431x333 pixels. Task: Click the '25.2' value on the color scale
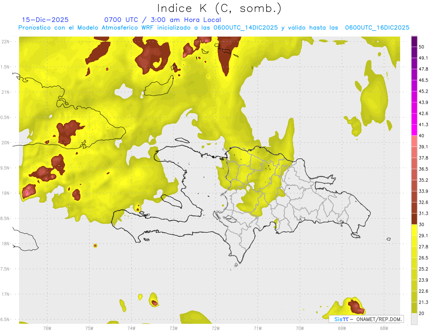click(x=423, y=269)
